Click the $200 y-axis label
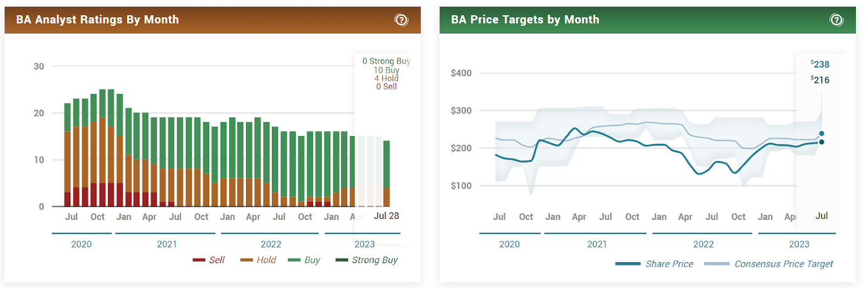This screenshot has width=865, height=288. point(461,148)
